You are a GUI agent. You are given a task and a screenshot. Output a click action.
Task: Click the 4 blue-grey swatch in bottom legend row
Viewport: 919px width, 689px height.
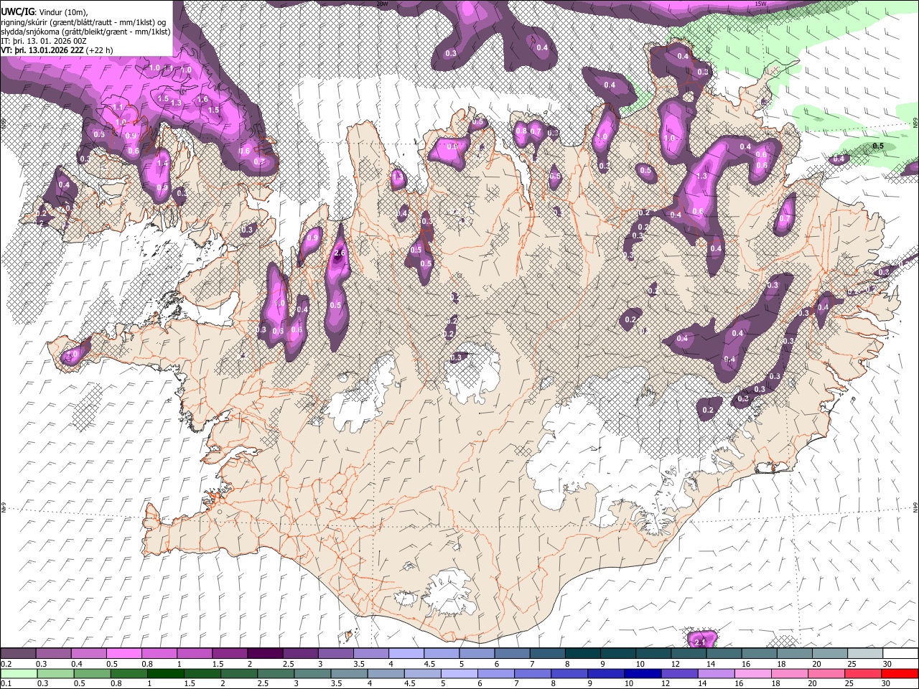pyautogui.click(x=386, y=673)
